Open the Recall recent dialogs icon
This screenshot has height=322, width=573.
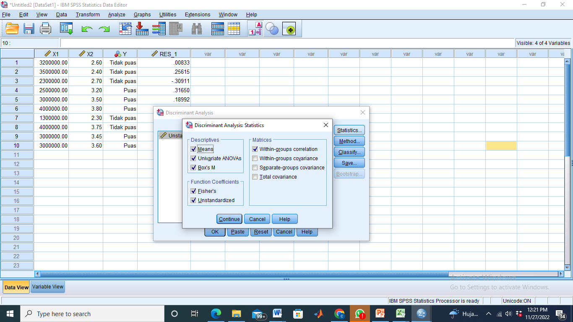coord(66,29)
